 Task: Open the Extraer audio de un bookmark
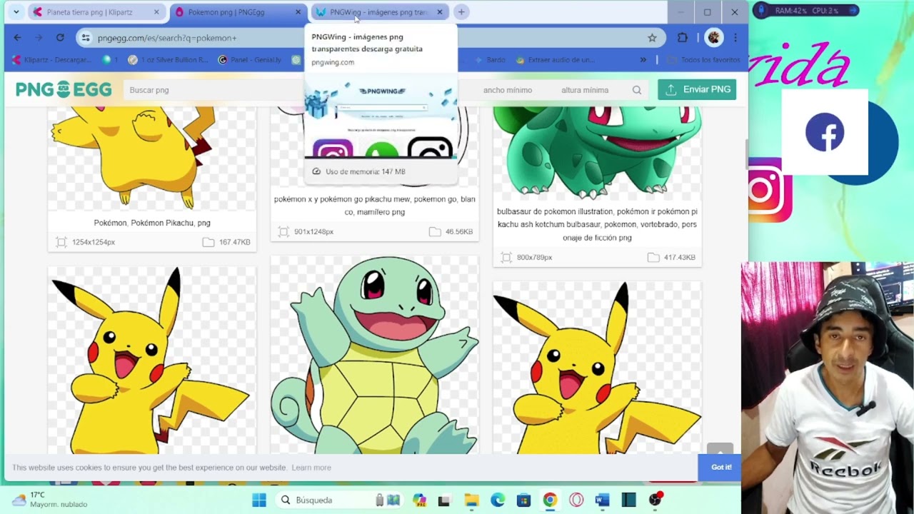coord(556,60)
